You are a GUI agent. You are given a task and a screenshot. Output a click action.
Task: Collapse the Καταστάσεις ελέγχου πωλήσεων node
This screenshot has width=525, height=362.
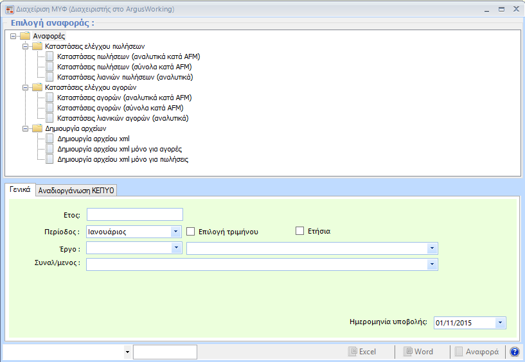26,46
